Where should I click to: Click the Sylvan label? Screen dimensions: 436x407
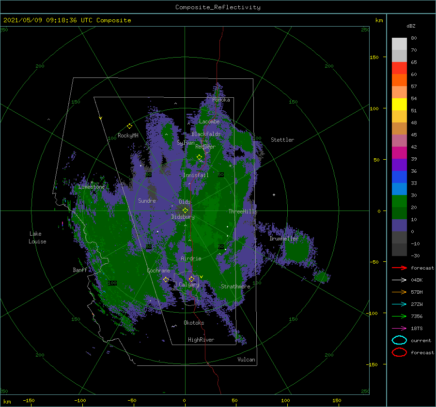(x=186, y=143)
